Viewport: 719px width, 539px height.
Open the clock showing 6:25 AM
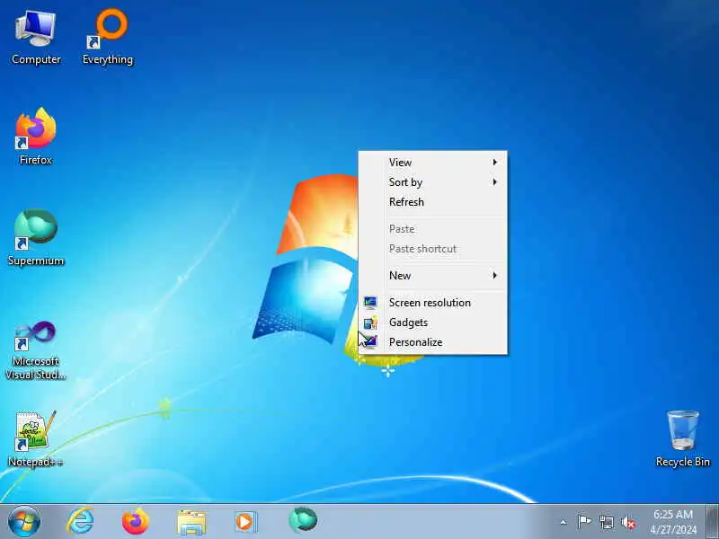coord(673,522)
